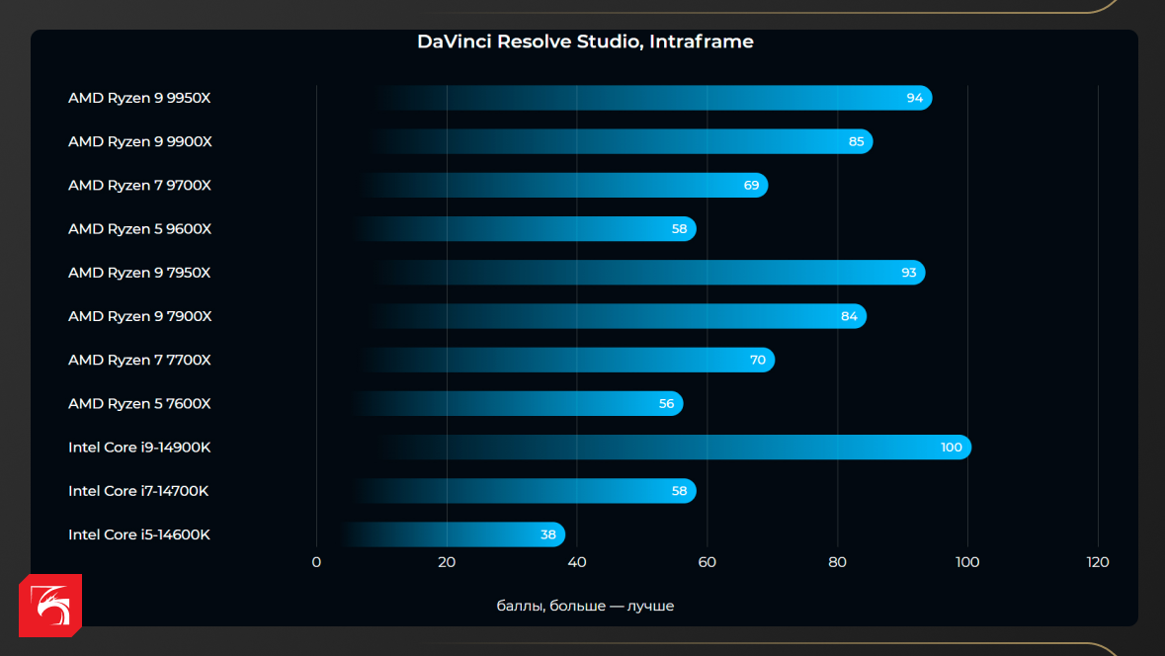Viewport: 1165px width, 656px height.
Task: Click the chart title DaVinci Resolve Studio, Intraframe
Action: point(586,41)
